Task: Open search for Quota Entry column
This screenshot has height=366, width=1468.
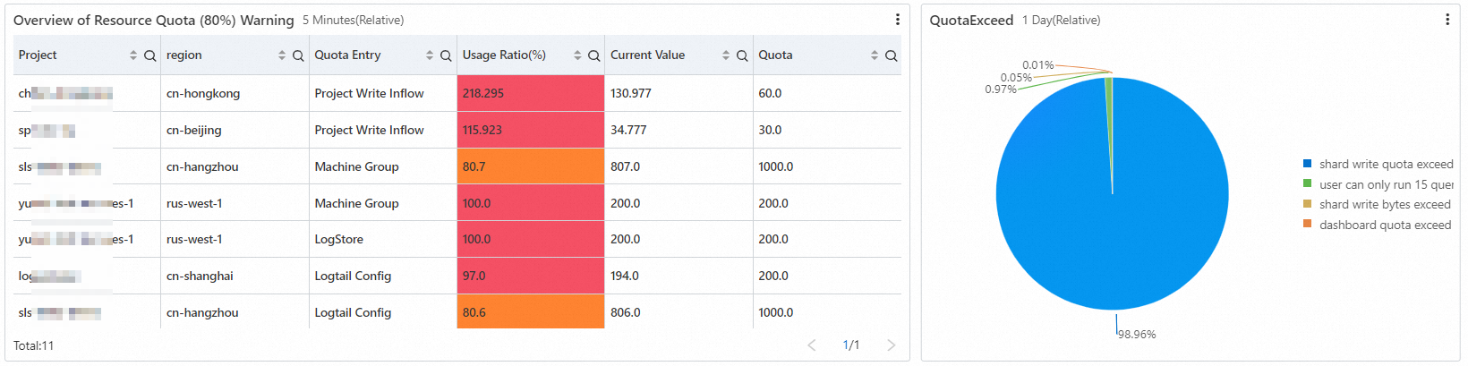Action: (446, 55)
